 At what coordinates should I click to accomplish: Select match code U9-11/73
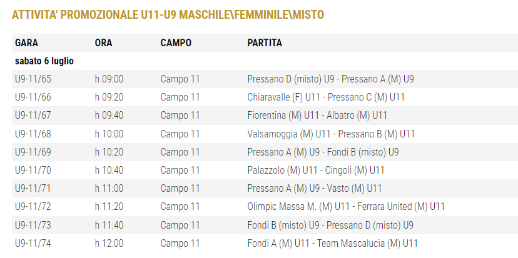pyautogui.click(x=33, y=225)
